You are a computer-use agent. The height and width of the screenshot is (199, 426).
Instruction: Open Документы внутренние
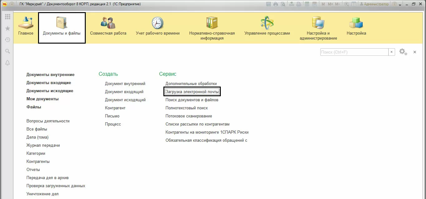click(x=51, y=75)
